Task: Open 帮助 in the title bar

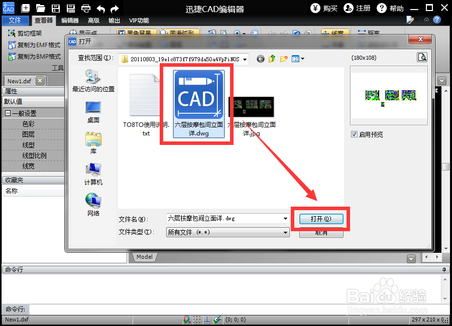Action: click(390, 8)
